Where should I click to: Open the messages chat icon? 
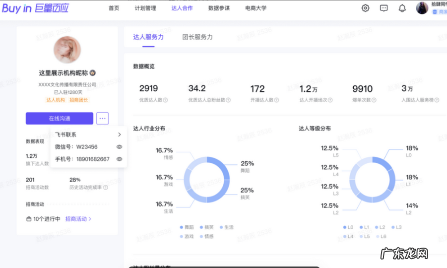pos(383,8)
